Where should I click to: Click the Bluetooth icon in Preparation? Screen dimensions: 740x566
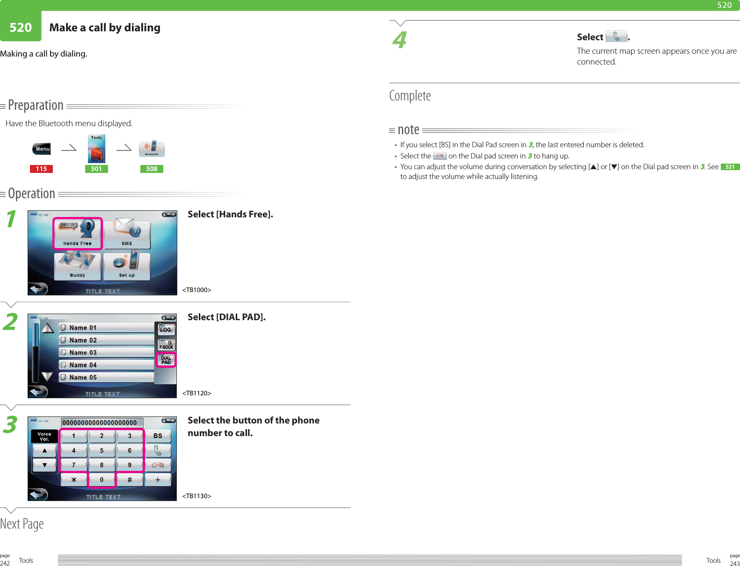click(152, 149)
